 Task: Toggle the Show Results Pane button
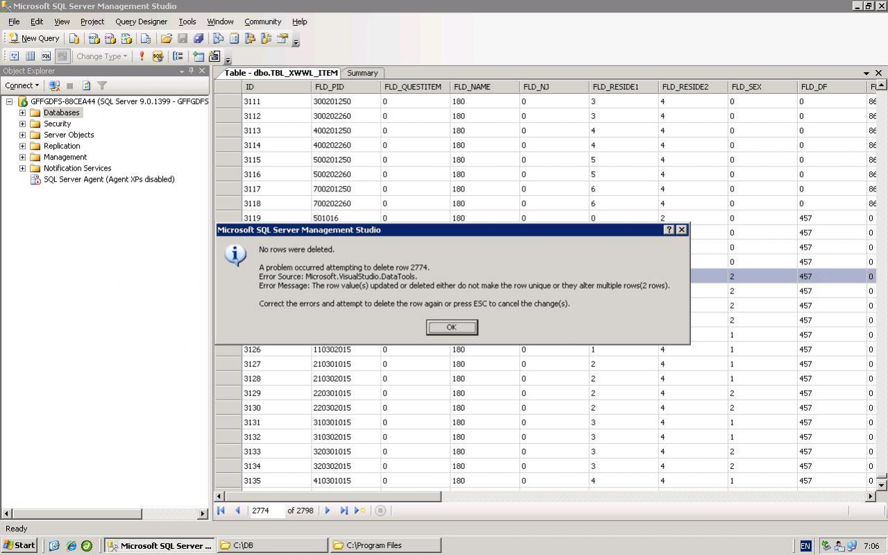coord(62,56)
